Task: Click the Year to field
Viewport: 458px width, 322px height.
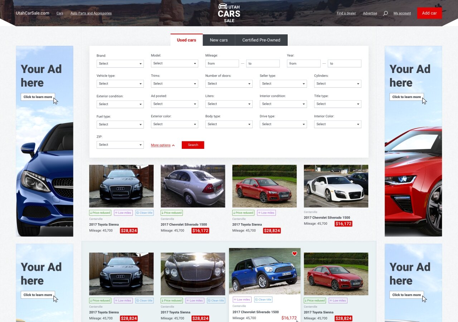Action: (x=345, y=64)
